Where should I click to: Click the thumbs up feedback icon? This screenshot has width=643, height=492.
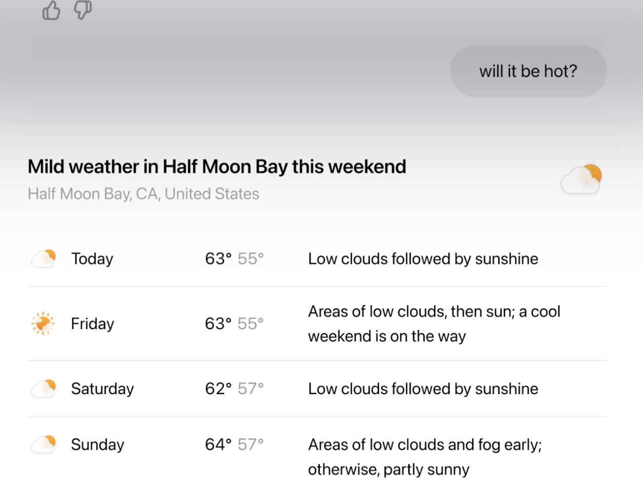[x=51, y=10]
